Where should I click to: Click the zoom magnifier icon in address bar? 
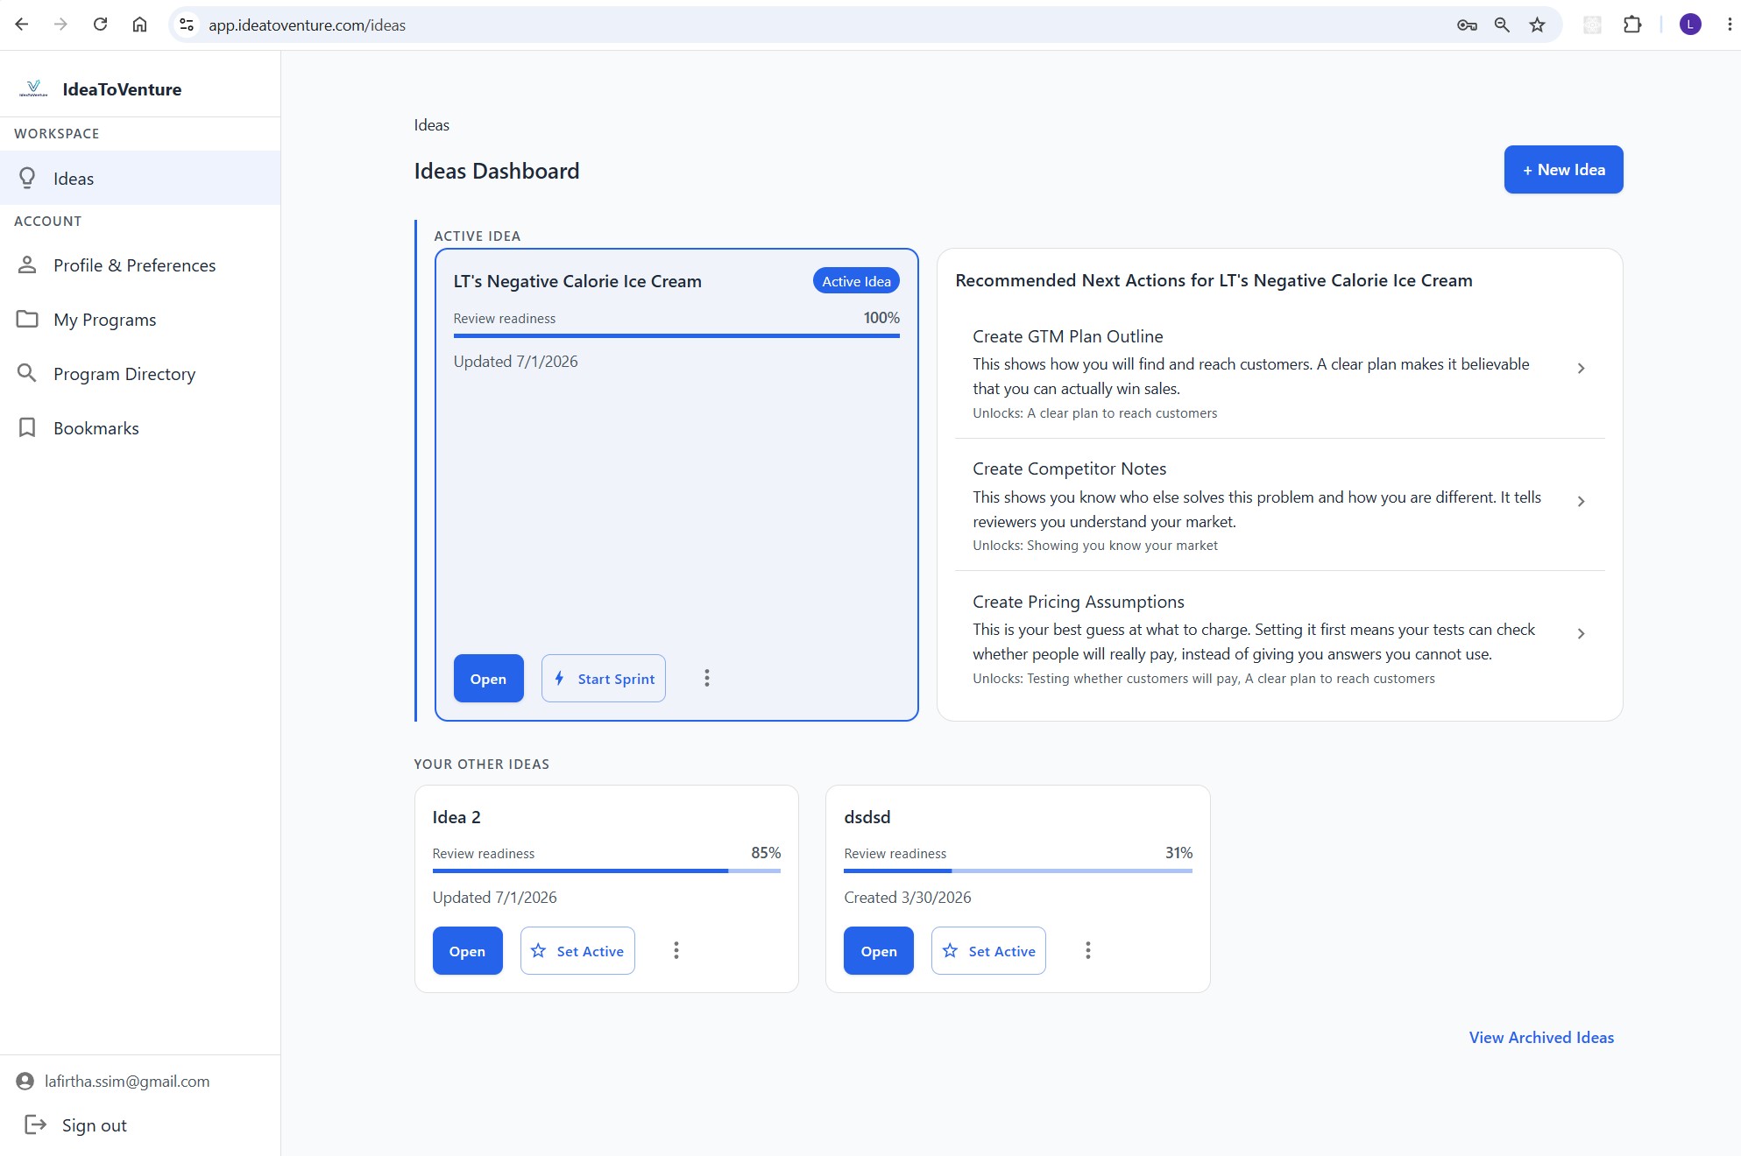(x=1502, y=25)
